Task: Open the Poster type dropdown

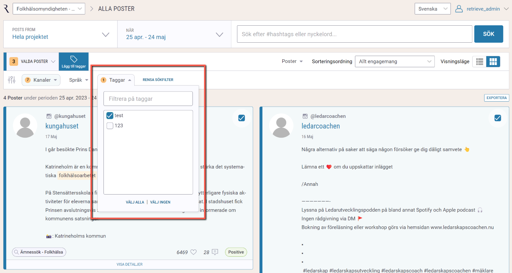Action: (292, 61)
